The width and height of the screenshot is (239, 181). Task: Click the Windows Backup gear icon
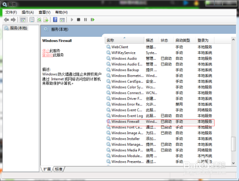[x=109, y=70]
